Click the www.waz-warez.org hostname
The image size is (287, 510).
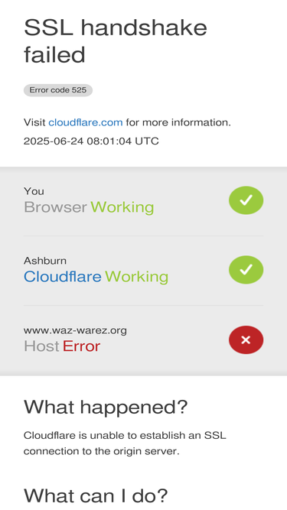[x=75, y=330]
